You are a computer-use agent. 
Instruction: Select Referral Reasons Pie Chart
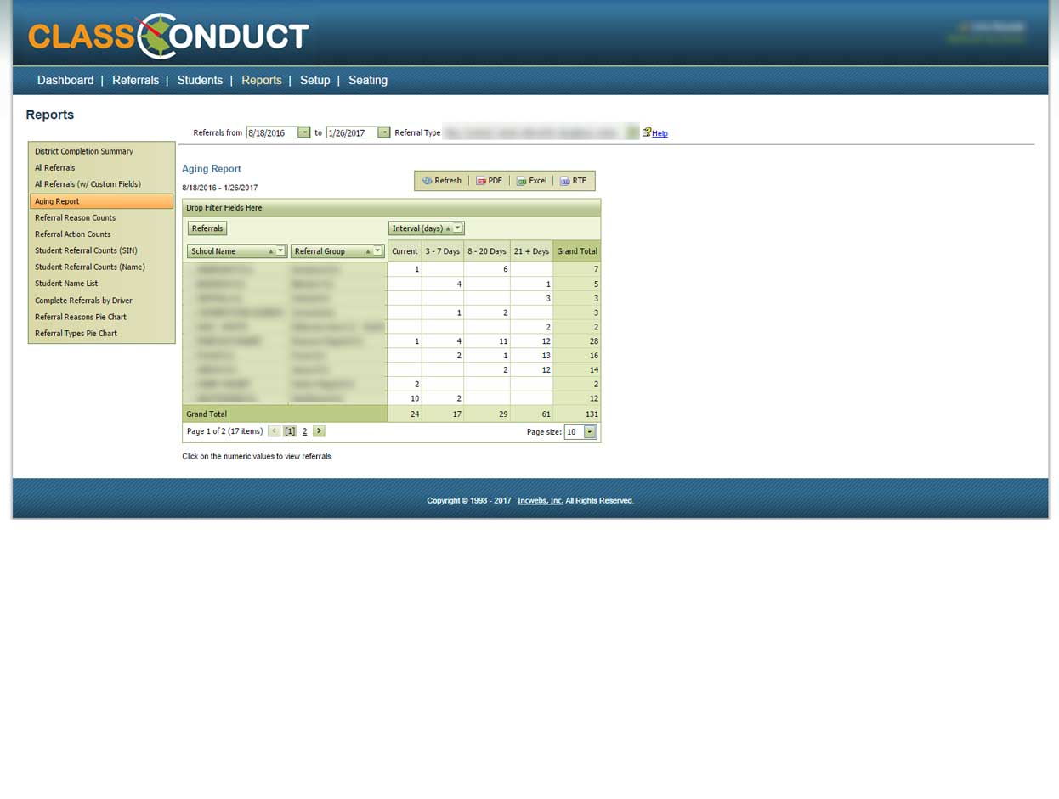(101, 317)
